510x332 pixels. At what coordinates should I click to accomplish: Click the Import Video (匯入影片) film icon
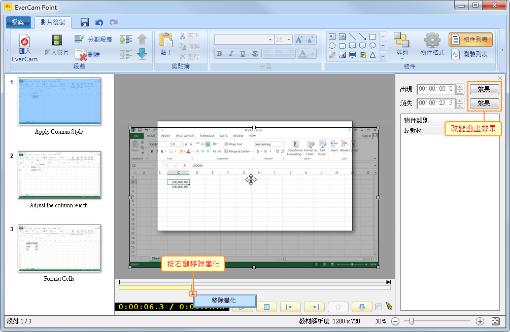tap(56, 42)
